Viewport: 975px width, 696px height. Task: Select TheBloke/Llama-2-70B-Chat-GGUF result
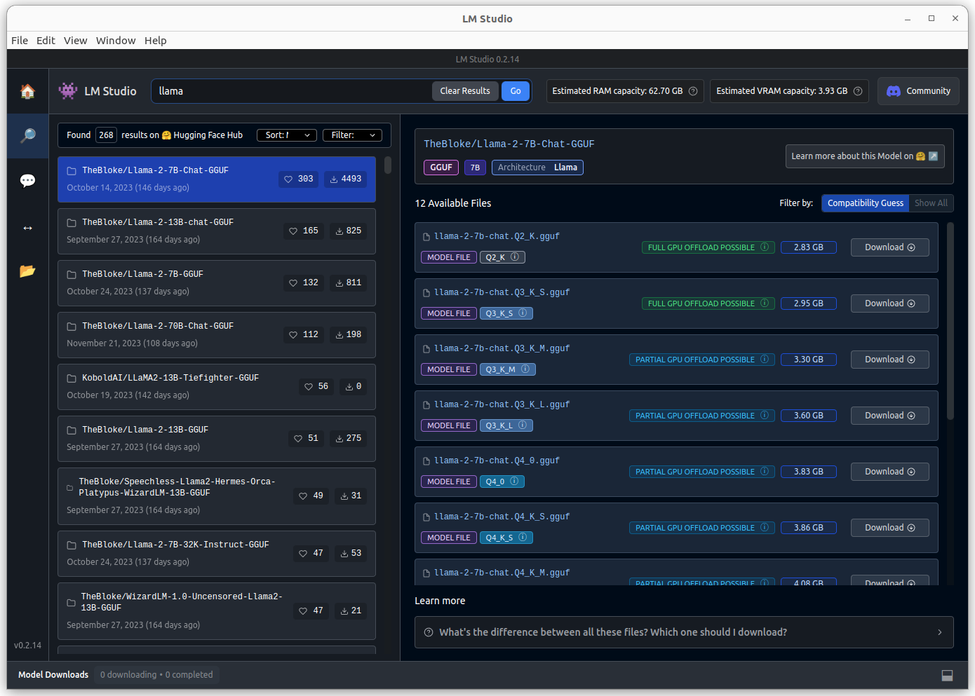(217, 335)
